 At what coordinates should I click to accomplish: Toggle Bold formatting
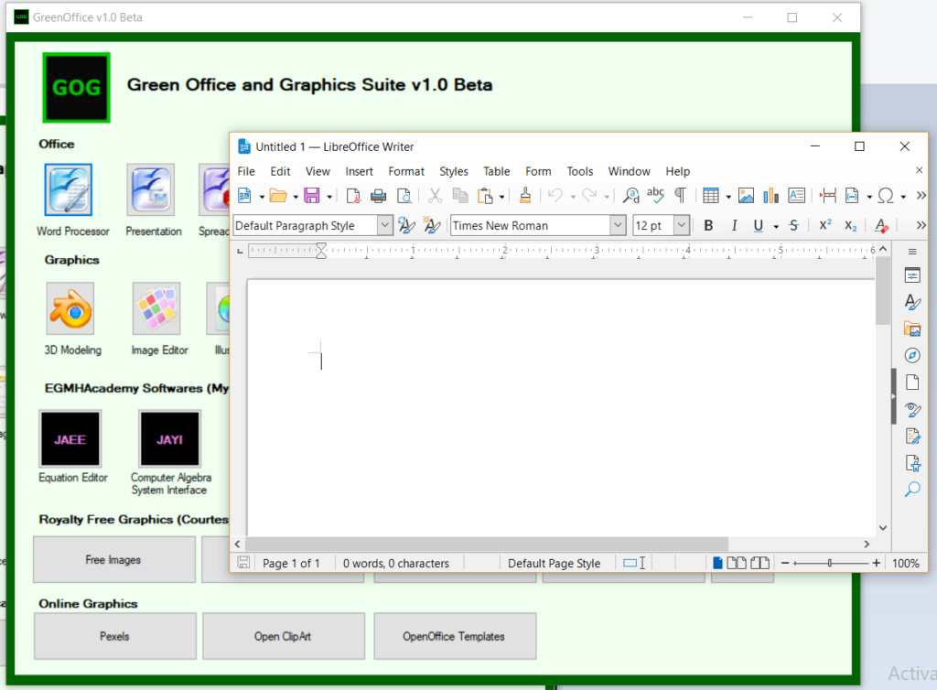click(708, 225)
